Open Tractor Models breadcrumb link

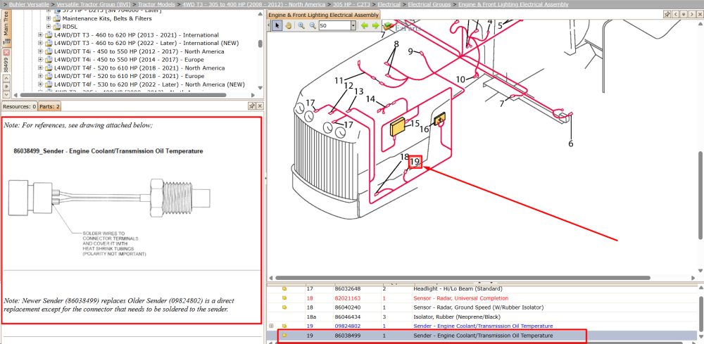click(157, 4)
